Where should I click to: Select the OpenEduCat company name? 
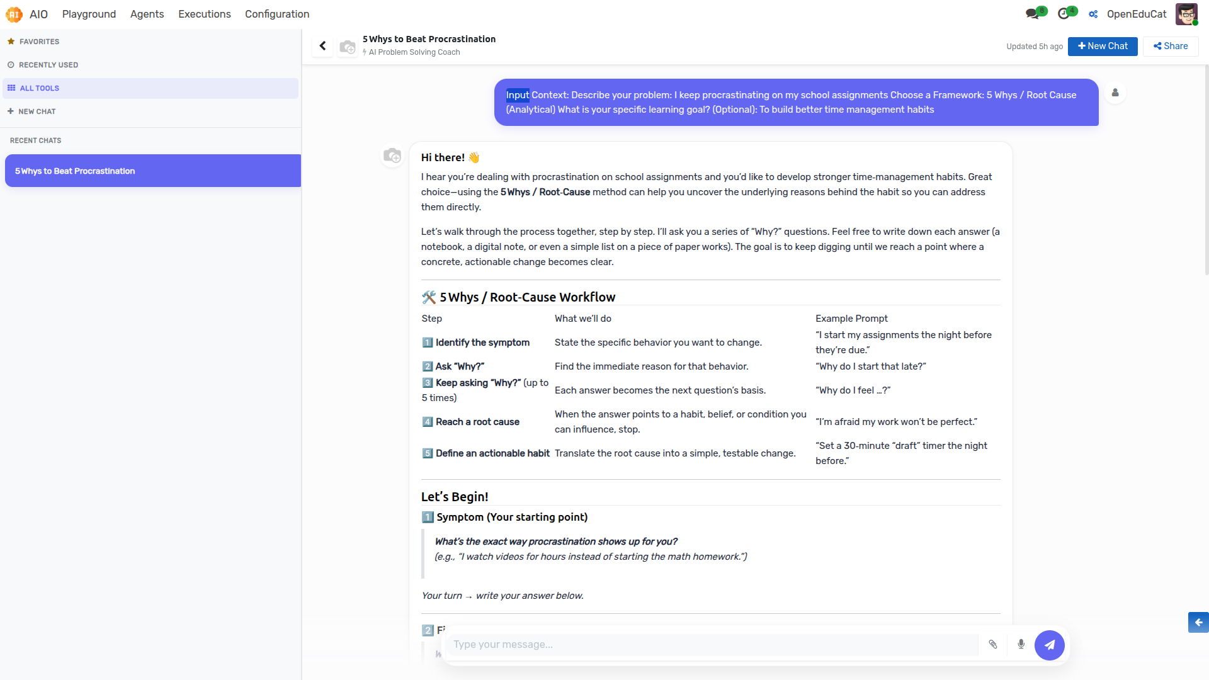(x=1137, y=14)
